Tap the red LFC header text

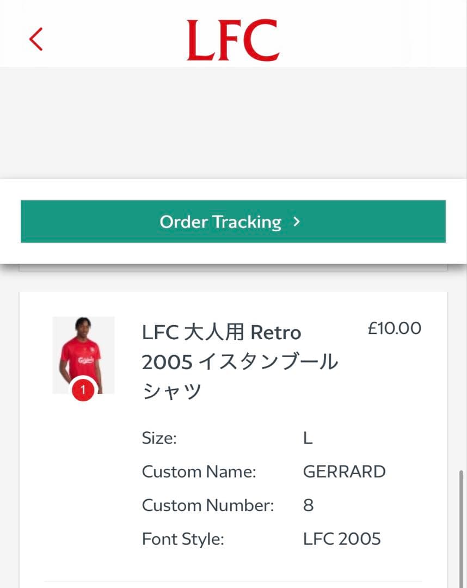tap(233, 39)
